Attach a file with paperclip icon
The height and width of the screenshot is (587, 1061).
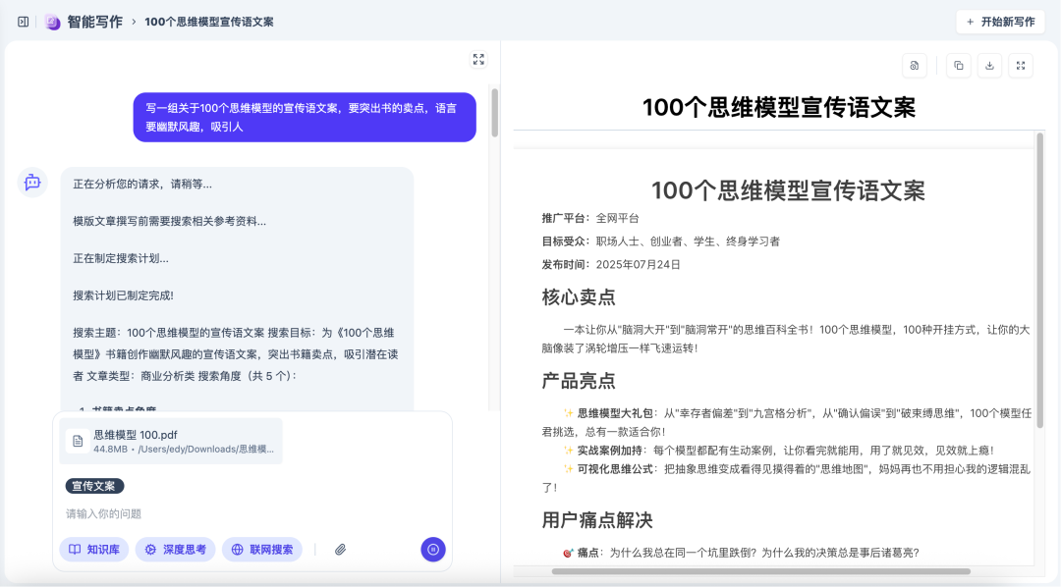(x=340, y=549)
